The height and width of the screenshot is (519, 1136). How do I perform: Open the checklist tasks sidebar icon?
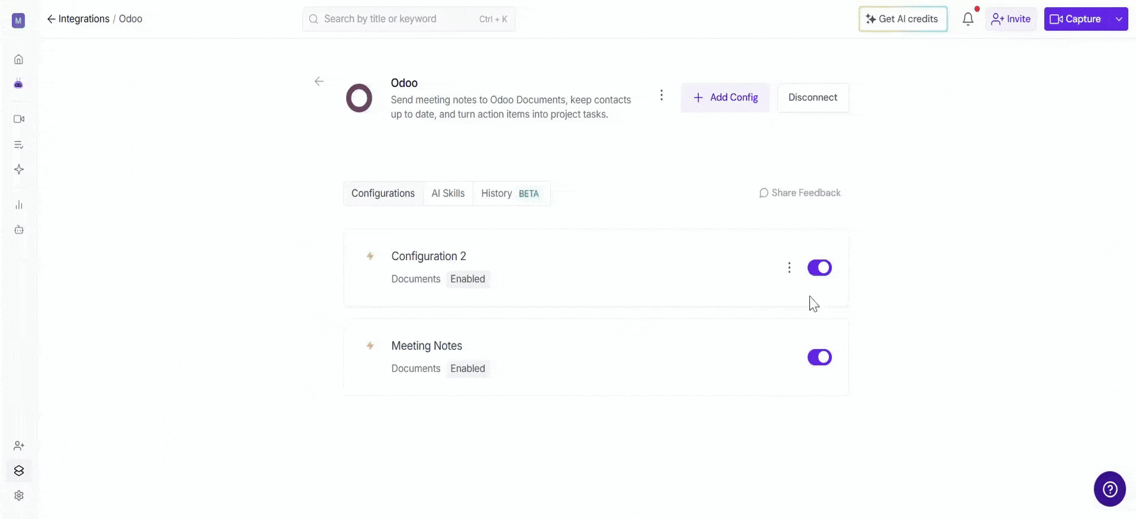(19, 145)
